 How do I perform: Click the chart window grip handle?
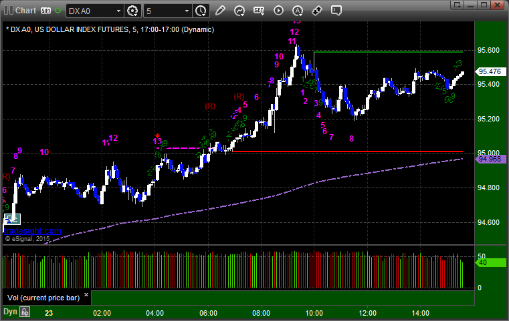point(9,11)
